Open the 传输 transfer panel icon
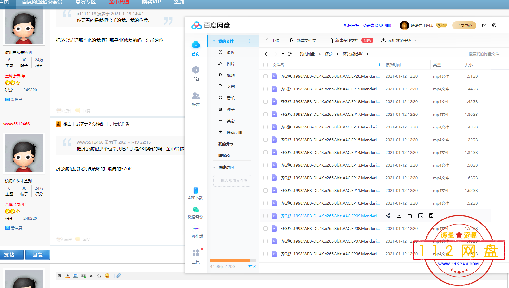The image size is (509, 288). point(196,70)
